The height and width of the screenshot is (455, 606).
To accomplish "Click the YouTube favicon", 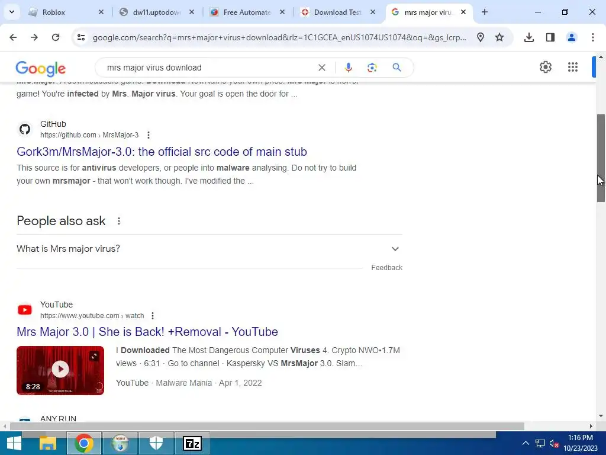I will tap(25, 310).
